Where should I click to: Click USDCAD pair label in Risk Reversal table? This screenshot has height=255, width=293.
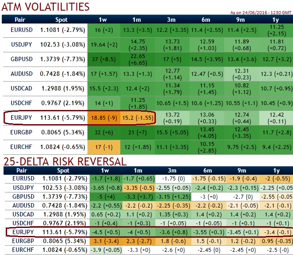point(21,214)
